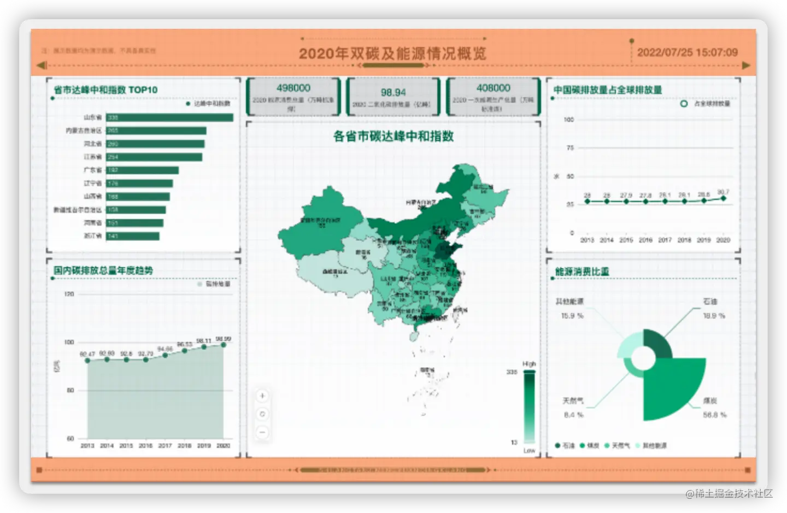The height and width of the screenshot is (513, 787).
Task: Click the 498000 energy consumption card
Action: coord(293,96)
